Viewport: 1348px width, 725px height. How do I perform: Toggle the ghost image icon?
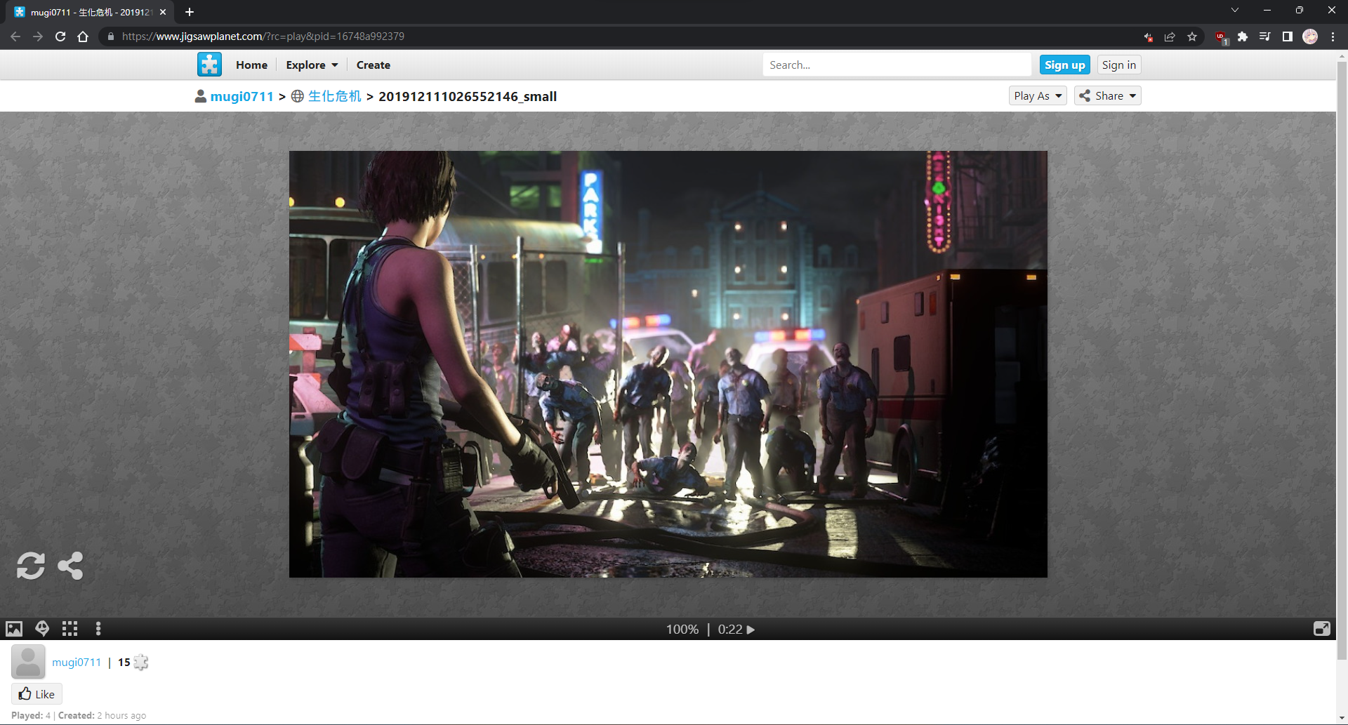(x=42, y=629)
